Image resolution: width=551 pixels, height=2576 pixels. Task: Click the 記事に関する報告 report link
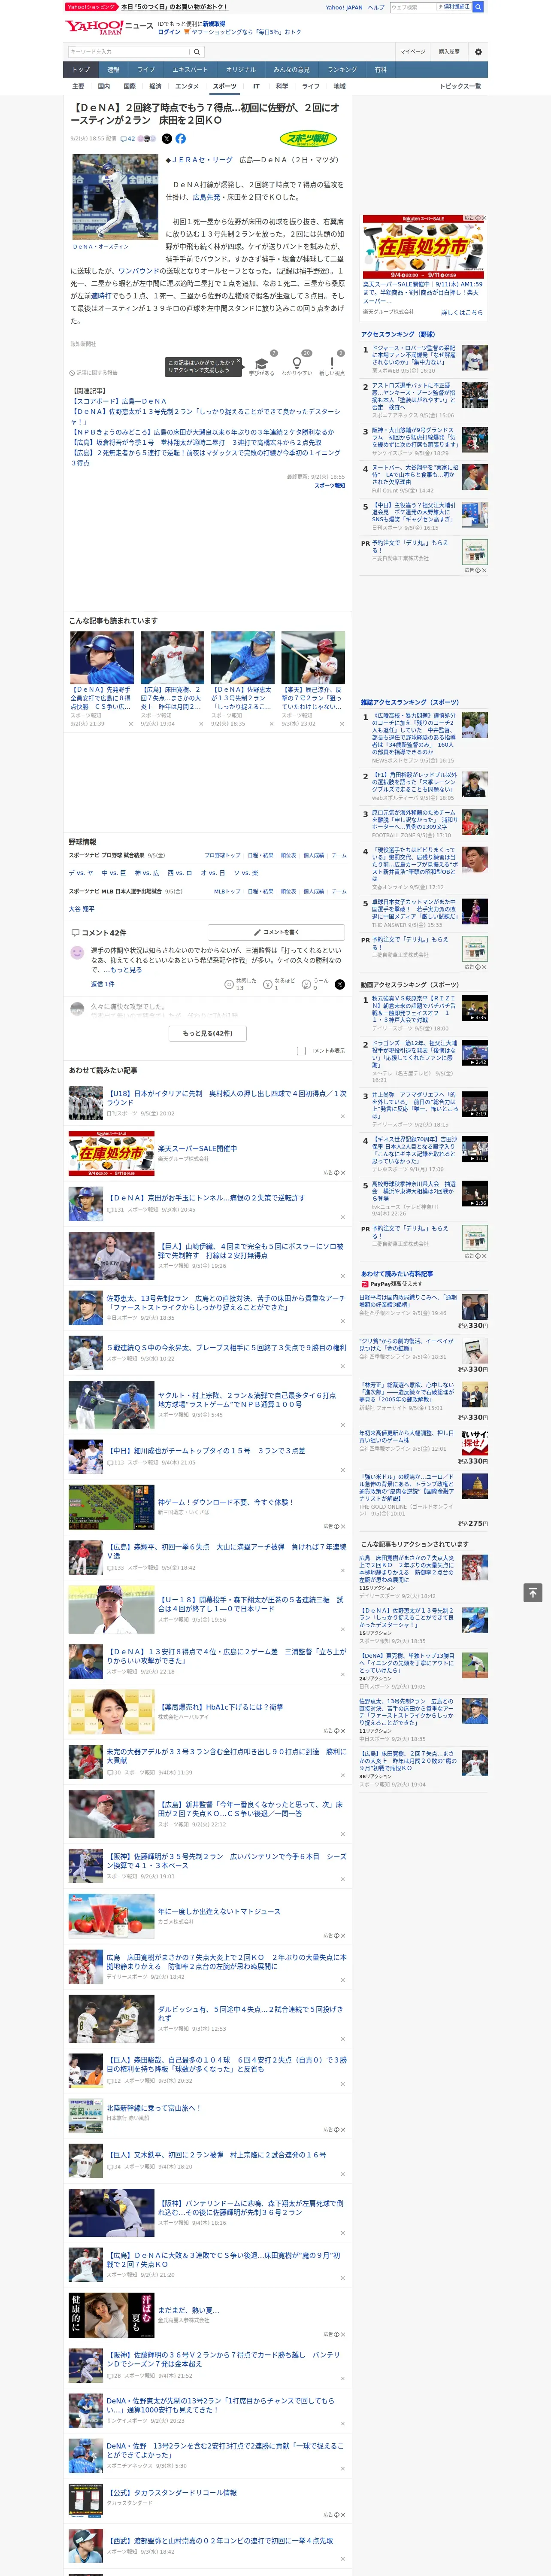point(93,373)
